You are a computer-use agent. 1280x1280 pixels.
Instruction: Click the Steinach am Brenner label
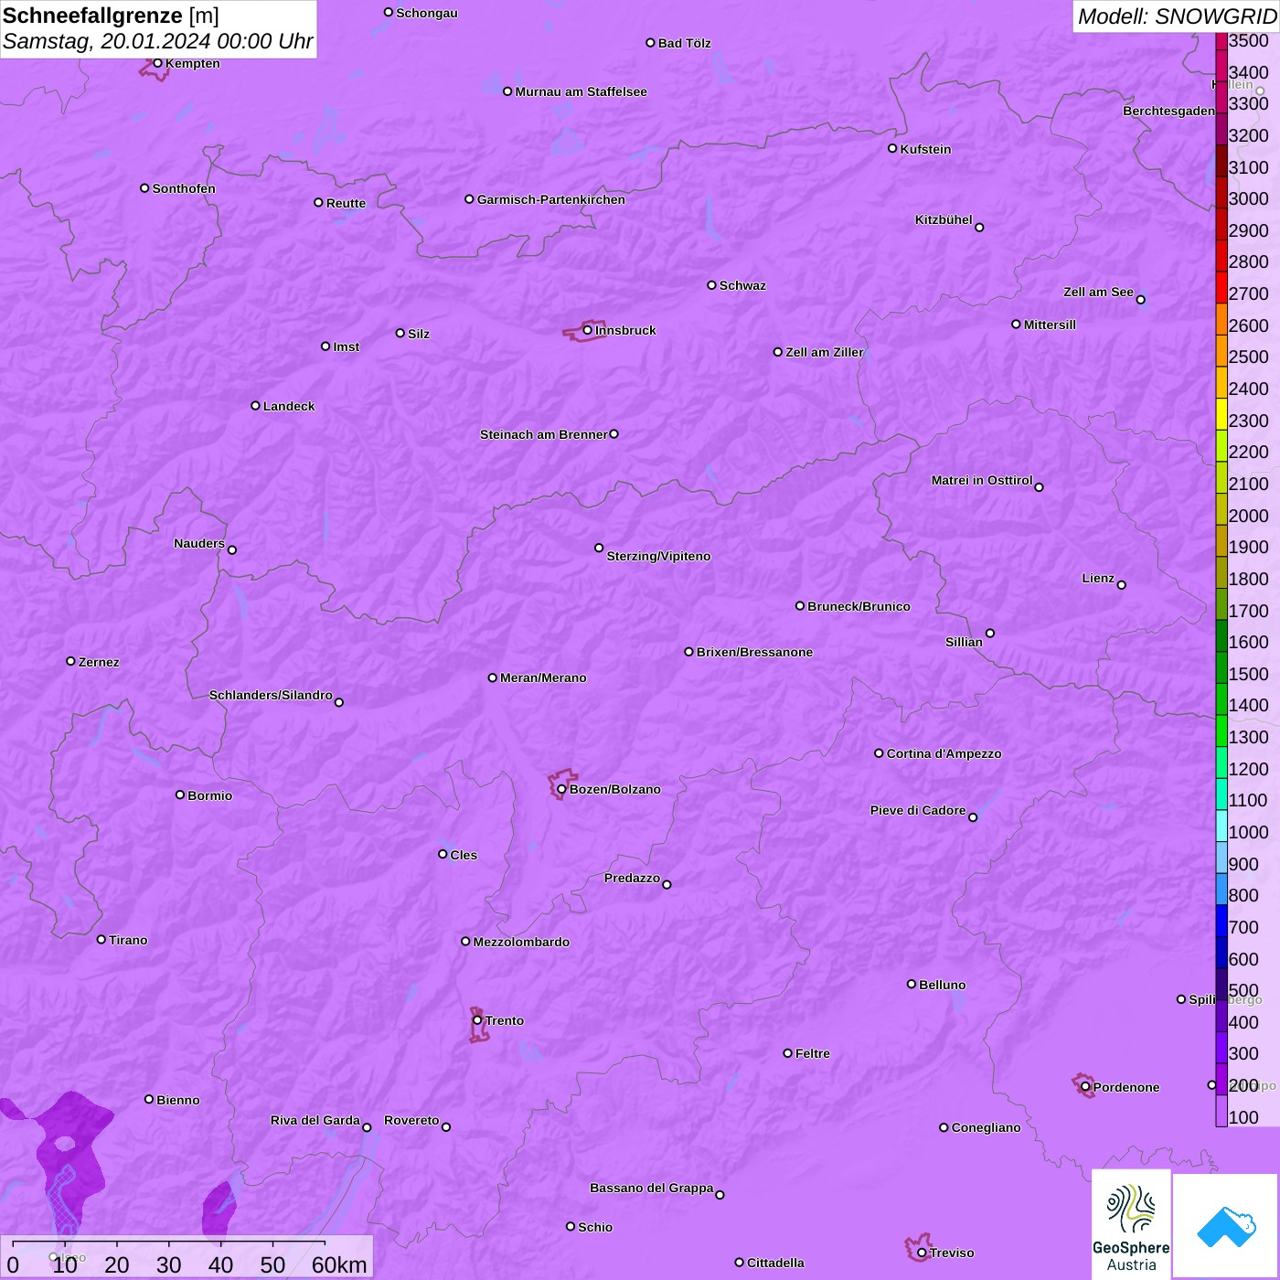click(544, 434)
